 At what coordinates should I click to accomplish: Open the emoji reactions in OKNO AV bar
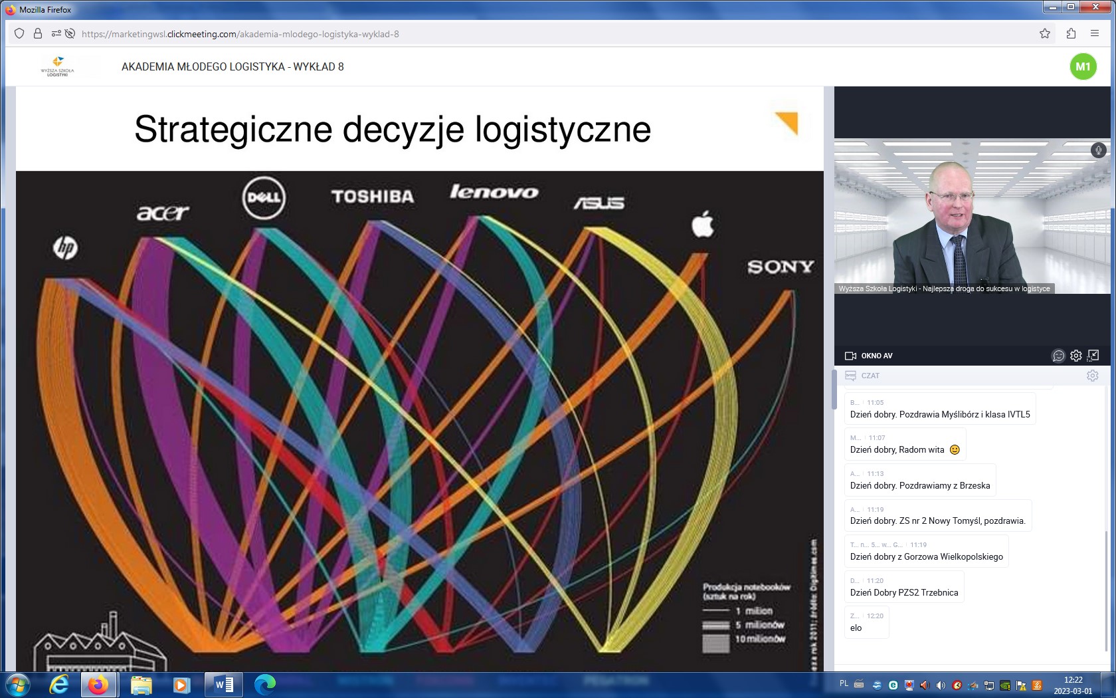pos(1058,356)
